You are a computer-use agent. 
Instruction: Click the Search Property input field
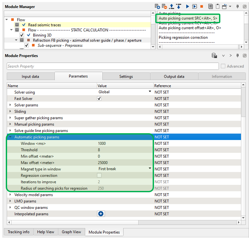coord(112,66)
